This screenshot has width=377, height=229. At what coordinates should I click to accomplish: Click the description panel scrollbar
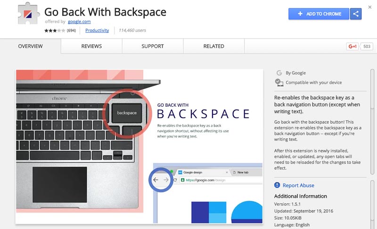tap(372, 122)
